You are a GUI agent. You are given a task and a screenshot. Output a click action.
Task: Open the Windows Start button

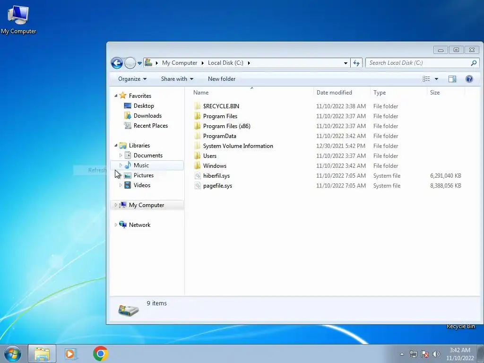(x=13, y=354)
